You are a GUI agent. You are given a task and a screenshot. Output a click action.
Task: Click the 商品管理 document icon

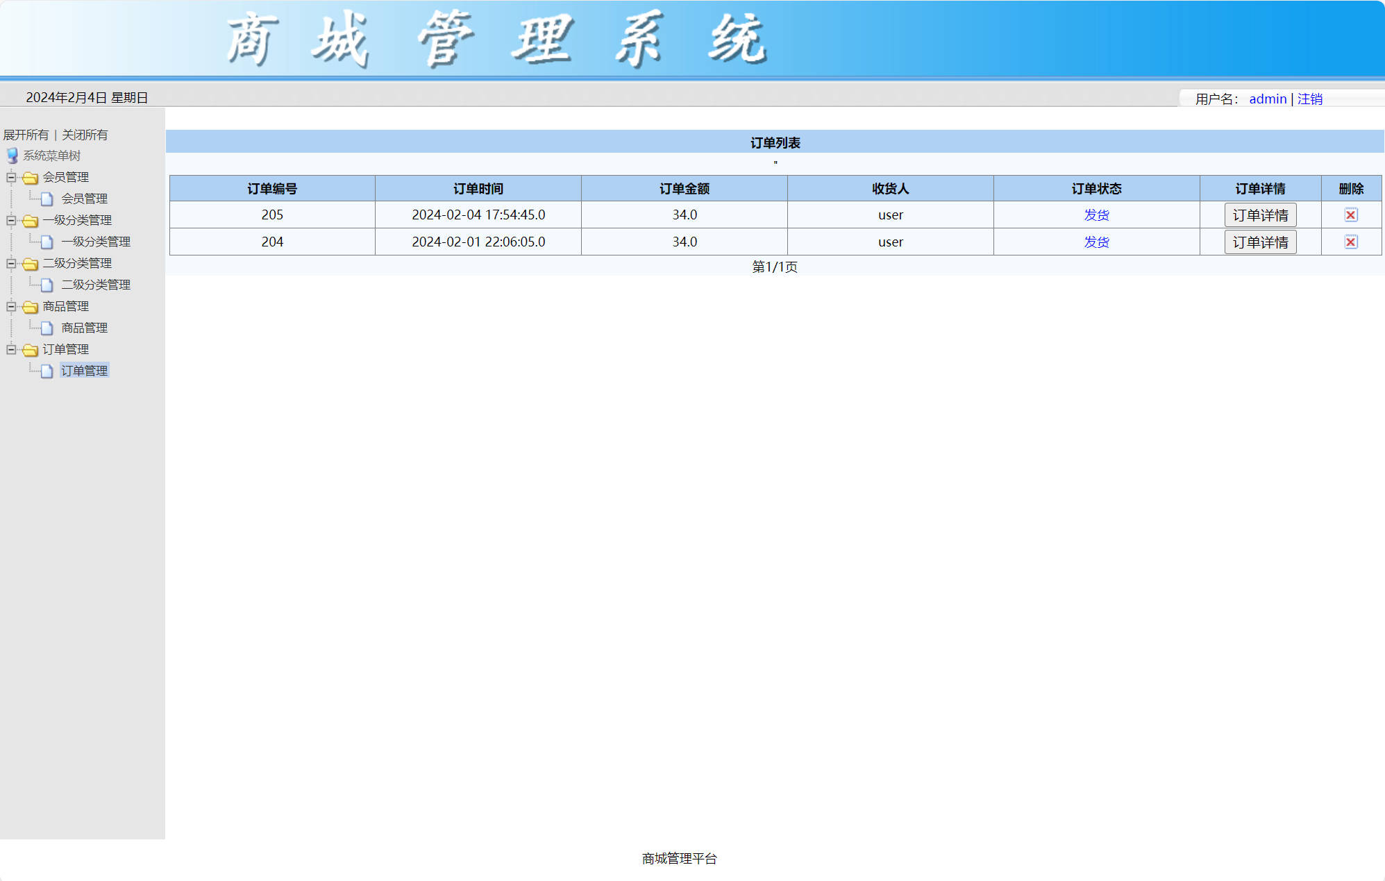pos(46,328)
